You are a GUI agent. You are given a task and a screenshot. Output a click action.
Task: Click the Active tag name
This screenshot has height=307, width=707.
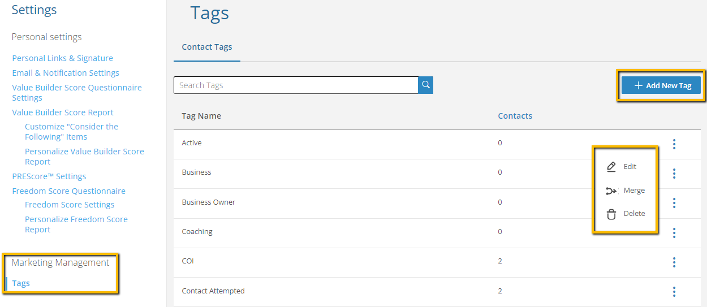pyautogui.click(x=192, y=143)
